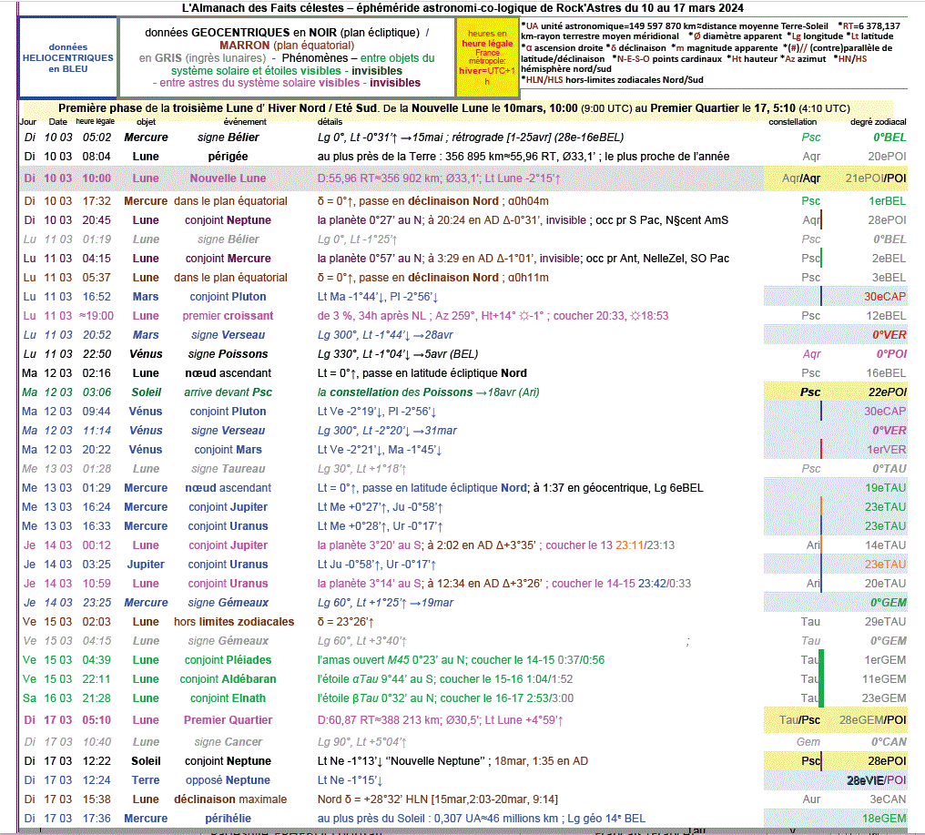Click 'nœud ascendant' in Lune 02:16 row
This screenshot has width=925, height=835.
[228, 373]
